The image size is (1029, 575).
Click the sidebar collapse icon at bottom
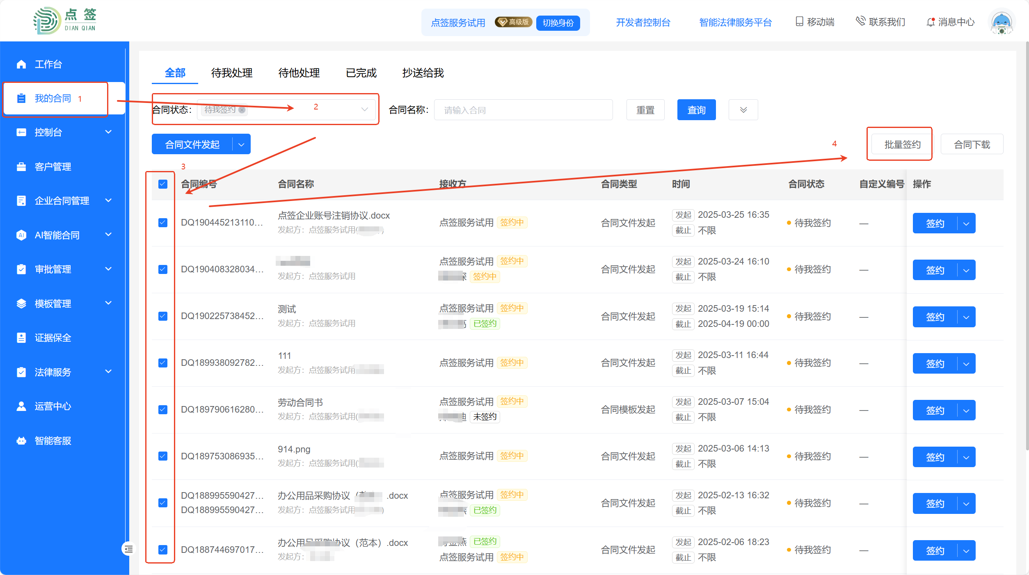[129, 549]
